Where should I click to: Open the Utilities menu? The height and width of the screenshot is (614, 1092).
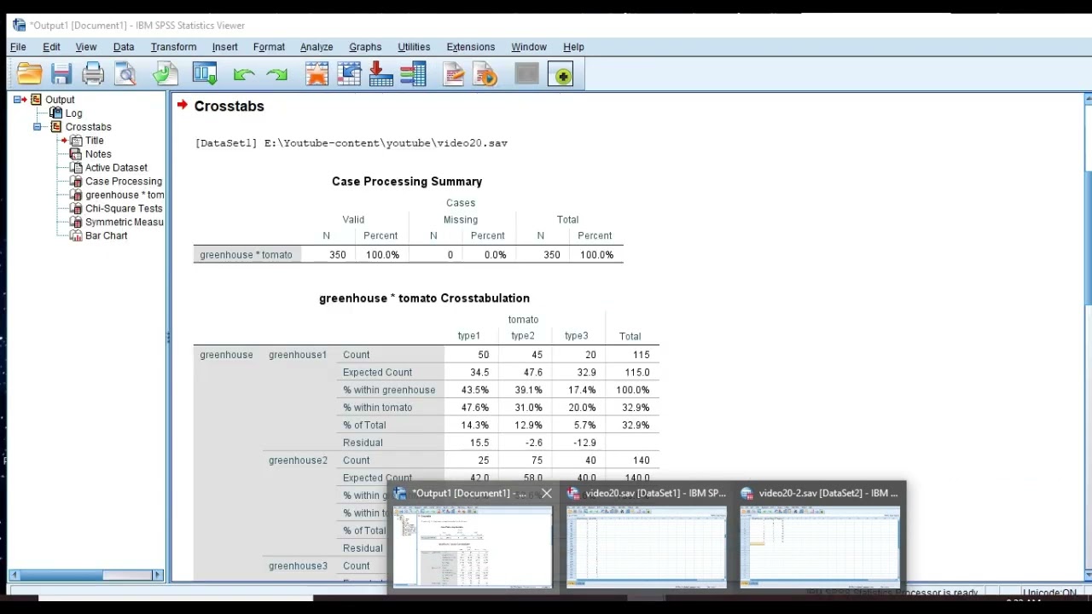(x=414, y=47)
